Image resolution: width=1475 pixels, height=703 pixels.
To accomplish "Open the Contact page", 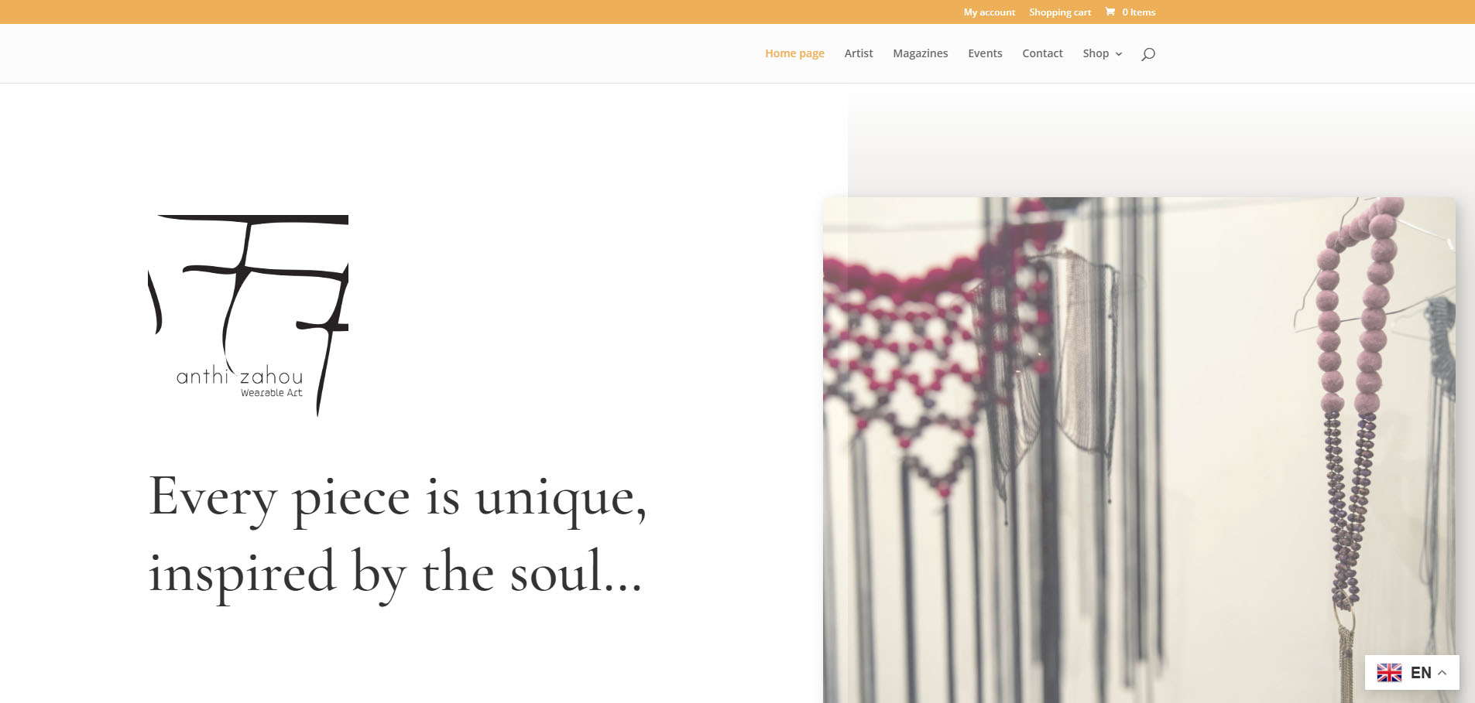I will click(1042, 53).
